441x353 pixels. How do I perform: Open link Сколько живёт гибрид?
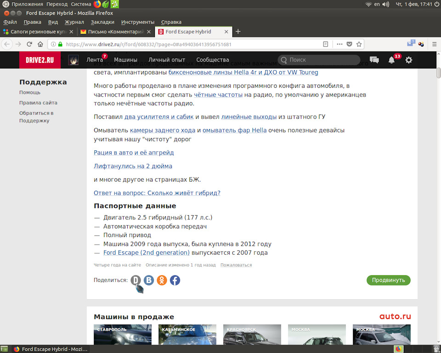[x=157, y=193]
